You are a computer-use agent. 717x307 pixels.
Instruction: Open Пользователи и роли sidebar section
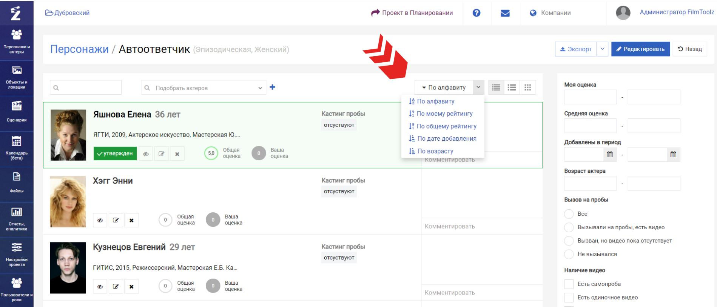17,290
